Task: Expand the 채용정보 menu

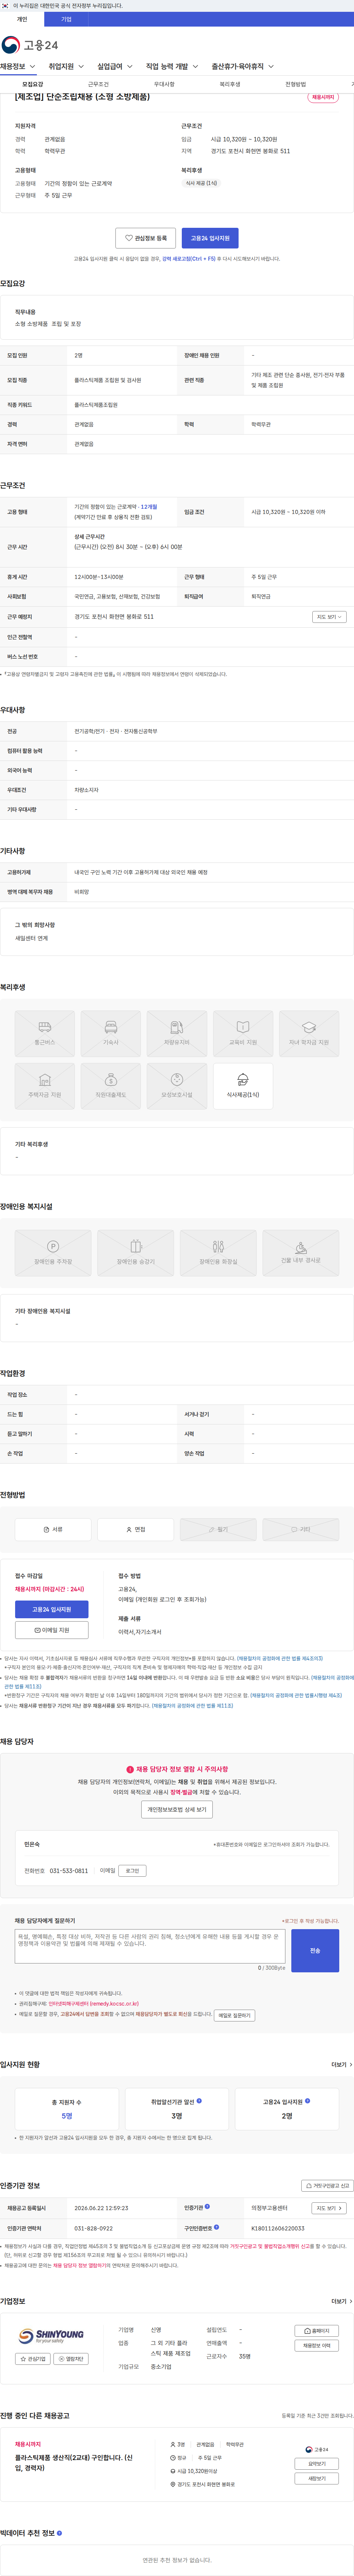Action: point(18,67)
